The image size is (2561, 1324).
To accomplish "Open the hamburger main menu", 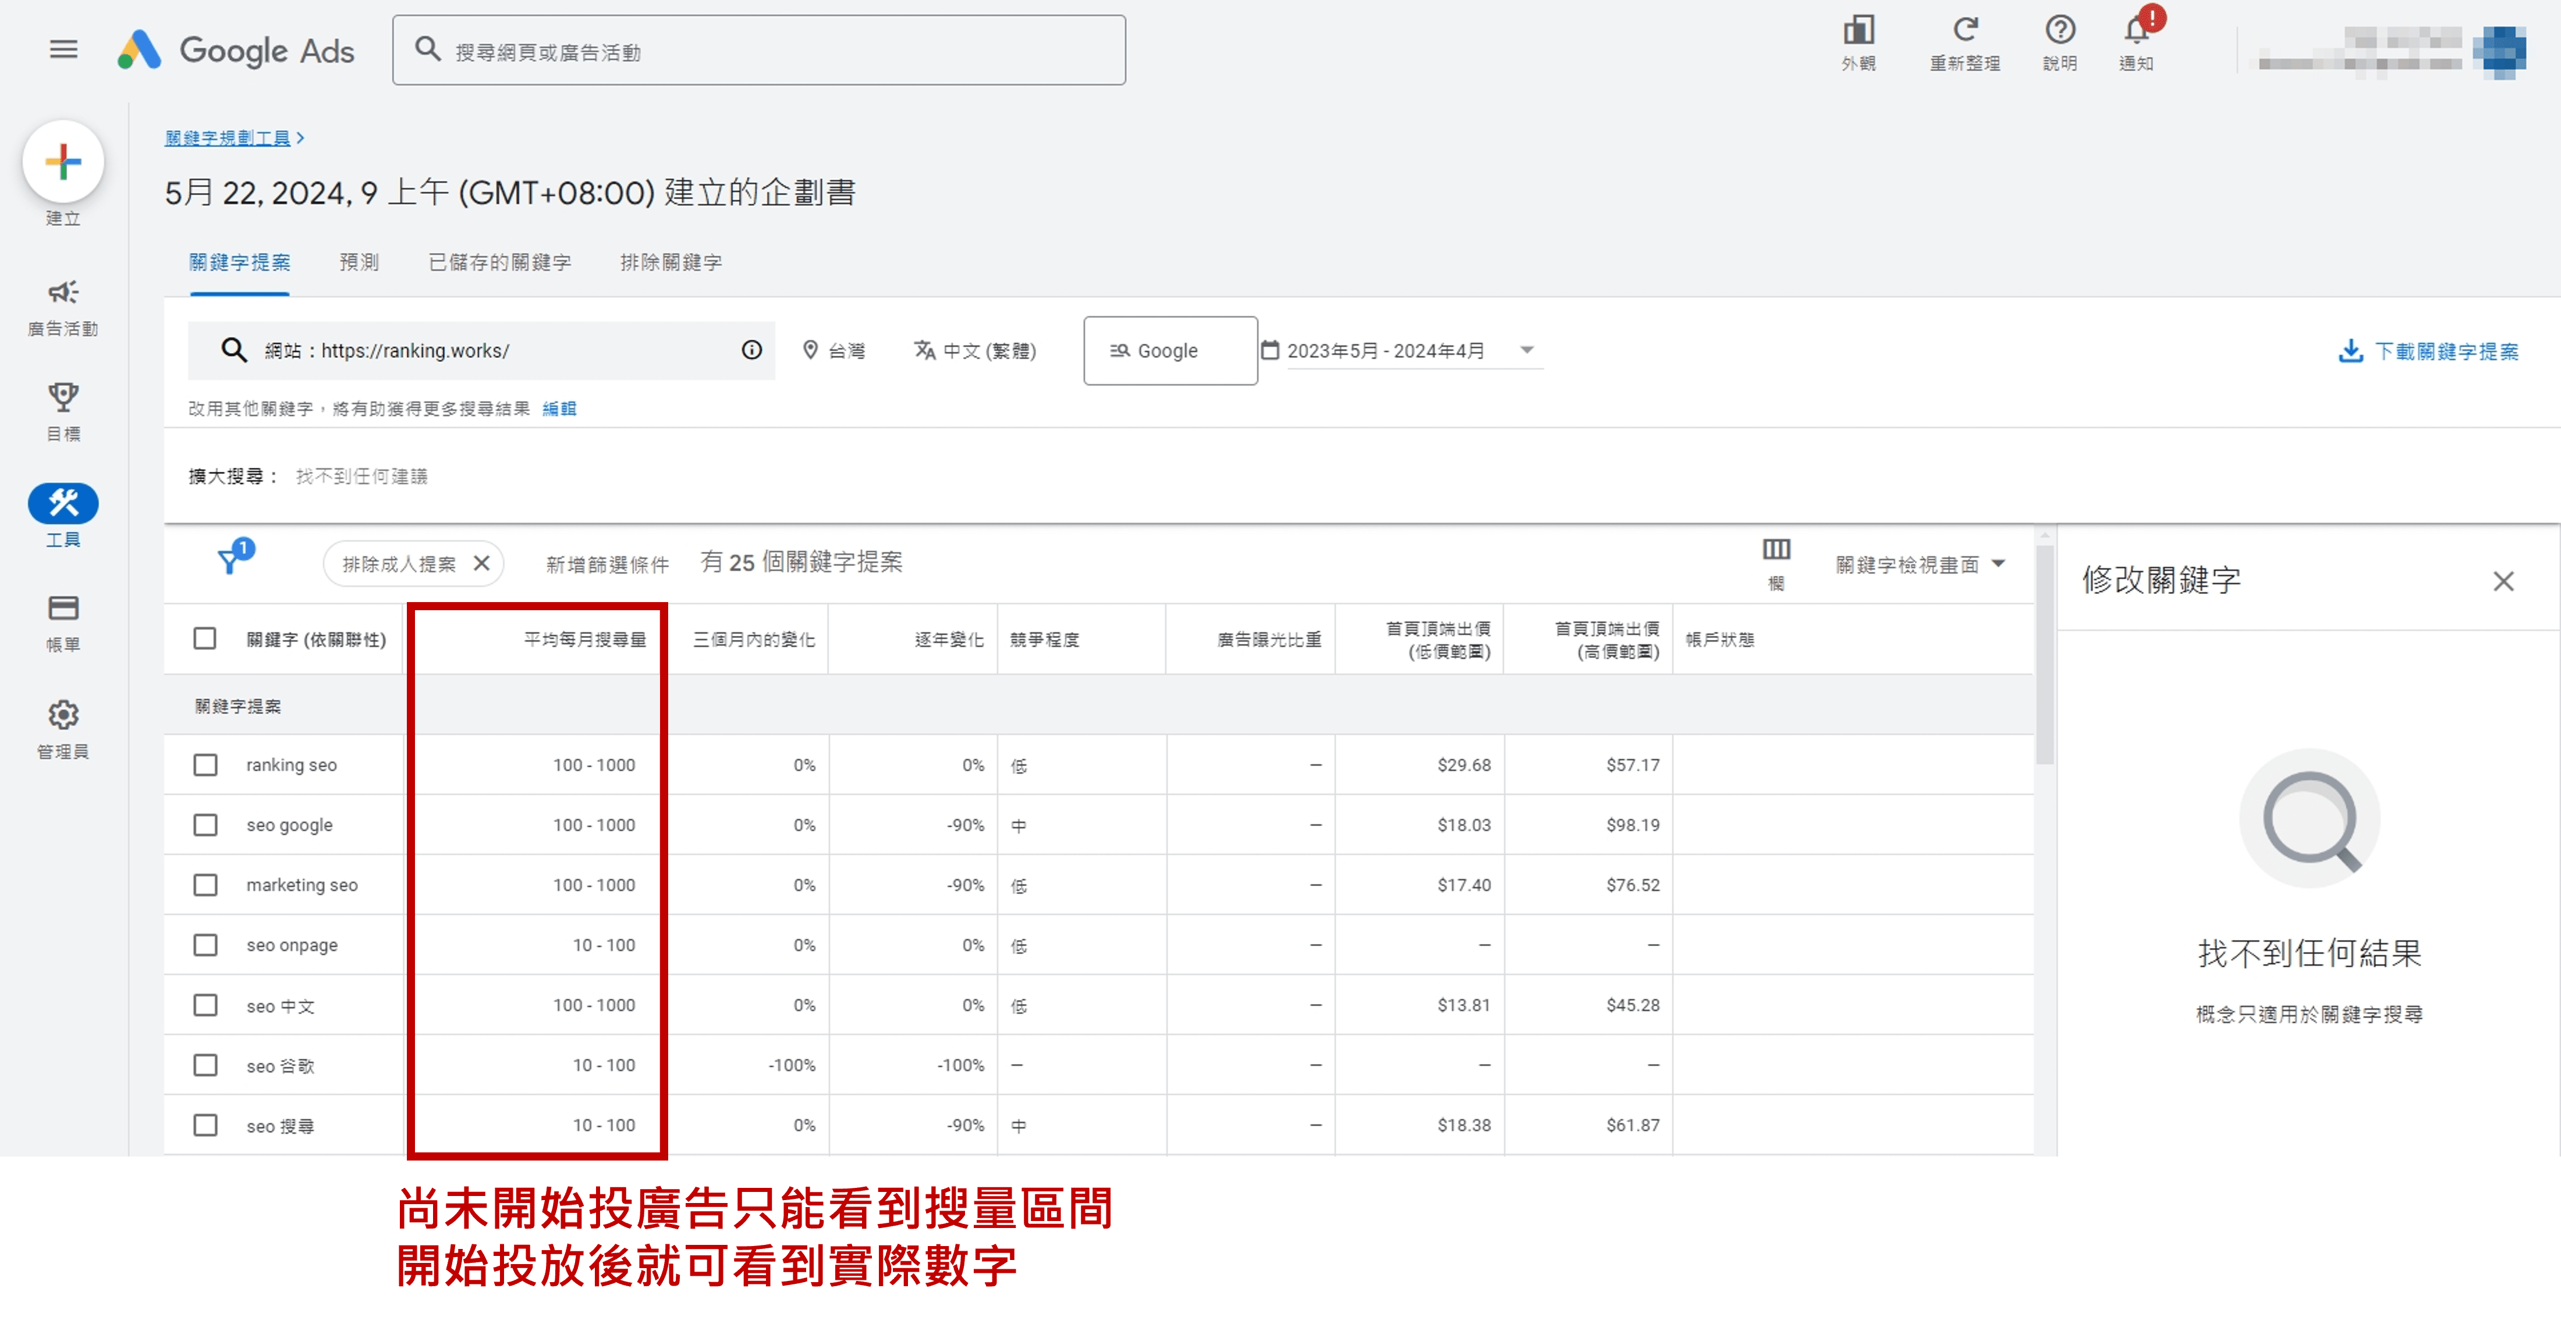I will 63,49.
